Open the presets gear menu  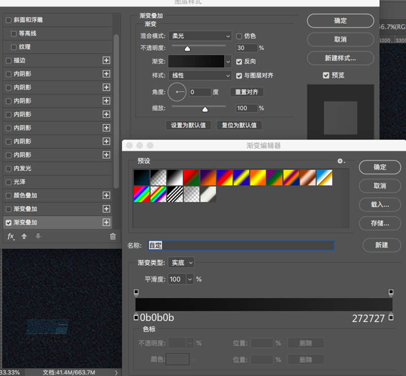341,161
